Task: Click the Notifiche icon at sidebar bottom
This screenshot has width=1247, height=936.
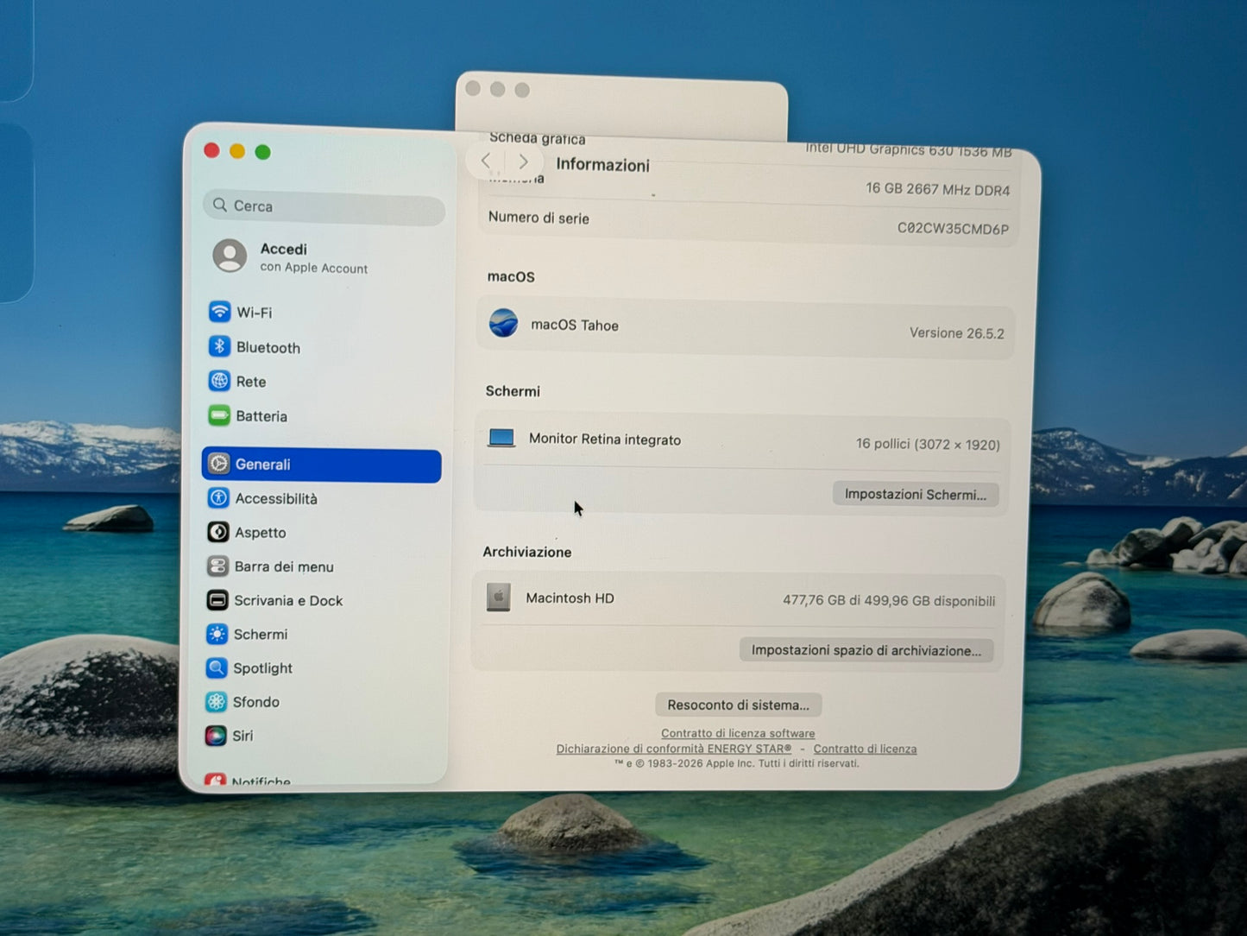Action: click(x=215, y=780)
